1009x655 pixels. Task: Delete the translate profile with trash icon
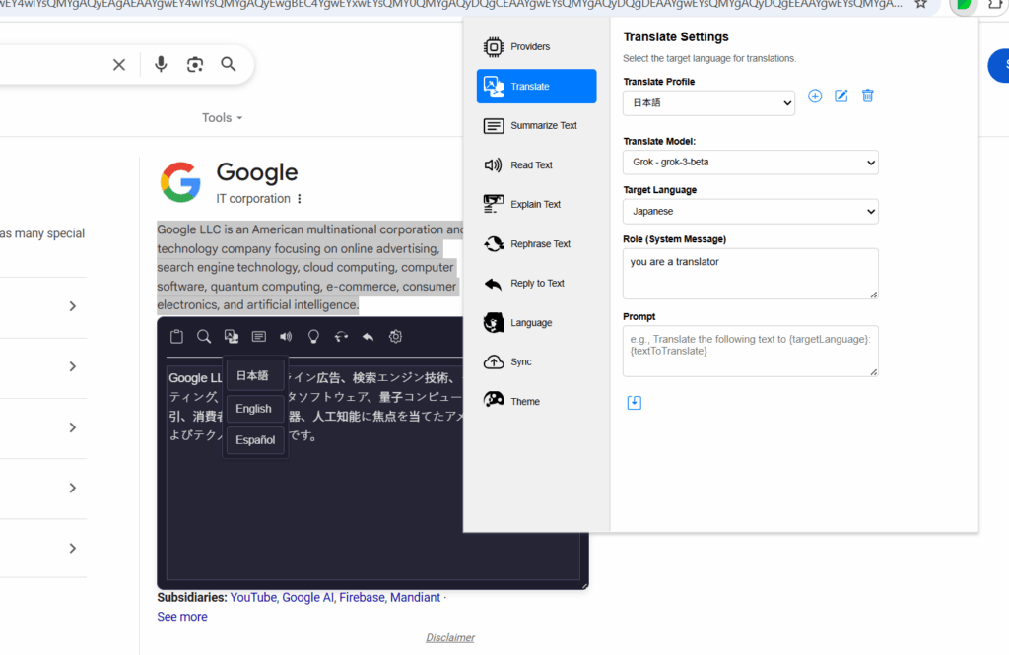click(867, 96)
